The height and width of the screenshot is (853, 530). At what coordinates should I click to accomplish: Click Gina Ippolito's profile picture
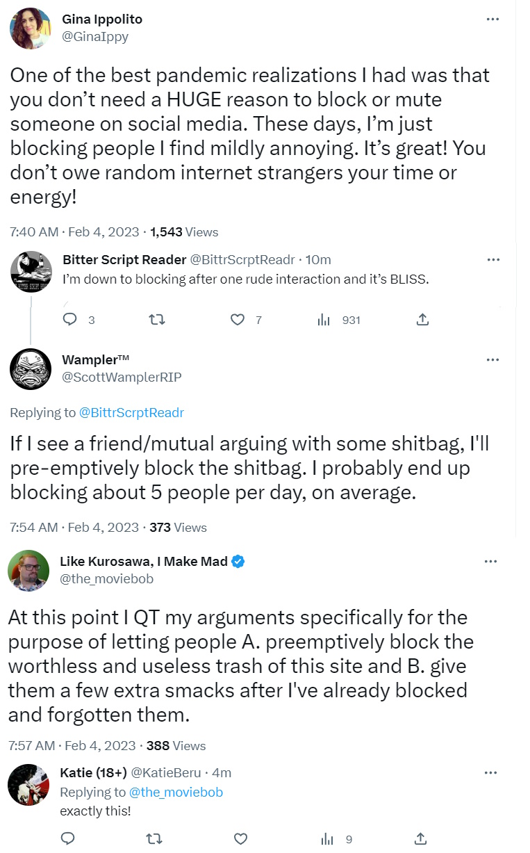(x=31, y=29)
